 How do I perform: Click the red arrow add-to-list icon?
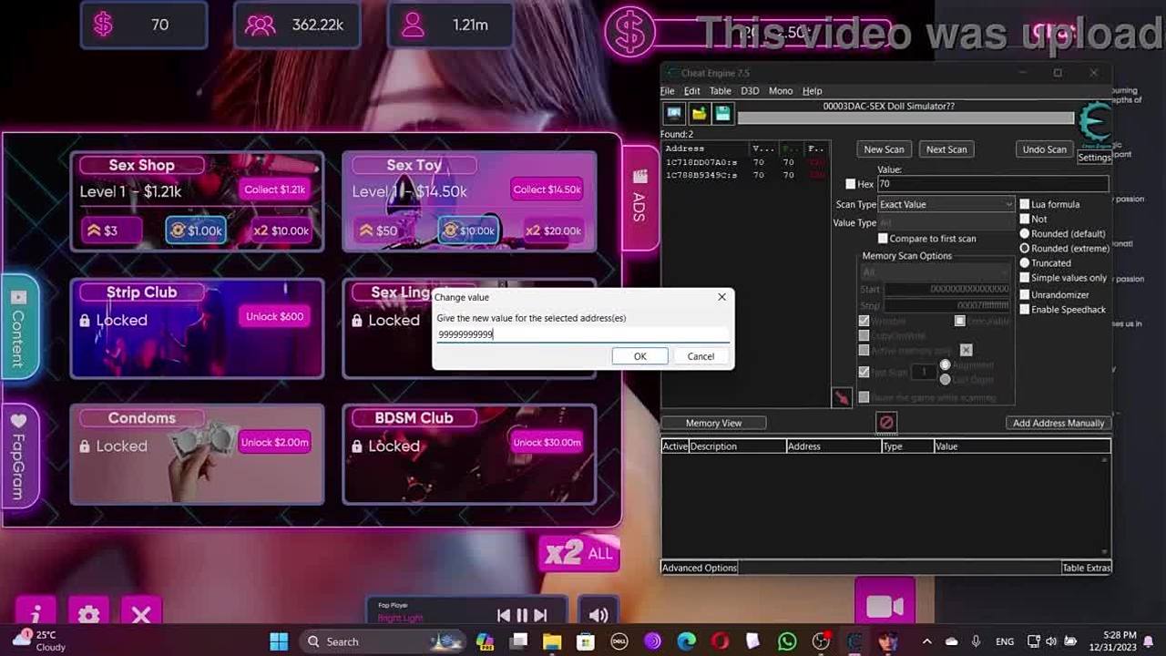coord(841,397)
